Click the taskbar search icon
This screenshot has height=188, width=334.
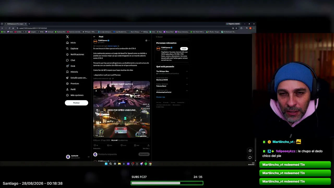click(x=110, y=164)
